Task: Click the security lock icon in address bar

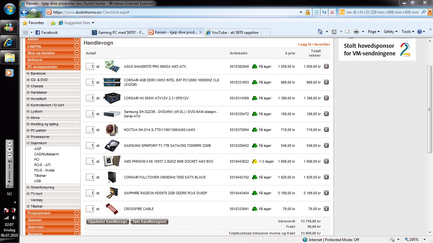Action: [307, 12]
